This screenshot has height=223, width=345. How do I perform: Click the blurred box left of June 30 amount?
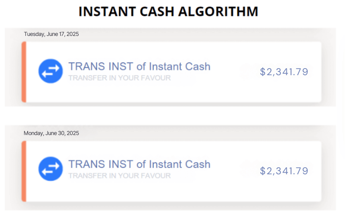tap(248, 168)
